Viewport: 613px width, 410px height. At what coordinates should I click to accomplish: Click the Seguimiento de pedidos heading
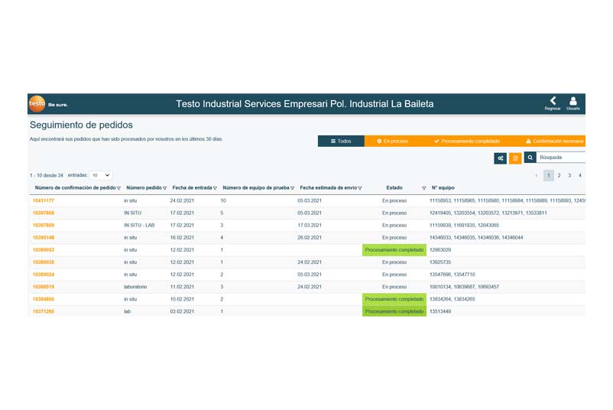click(x=81, y=125)
